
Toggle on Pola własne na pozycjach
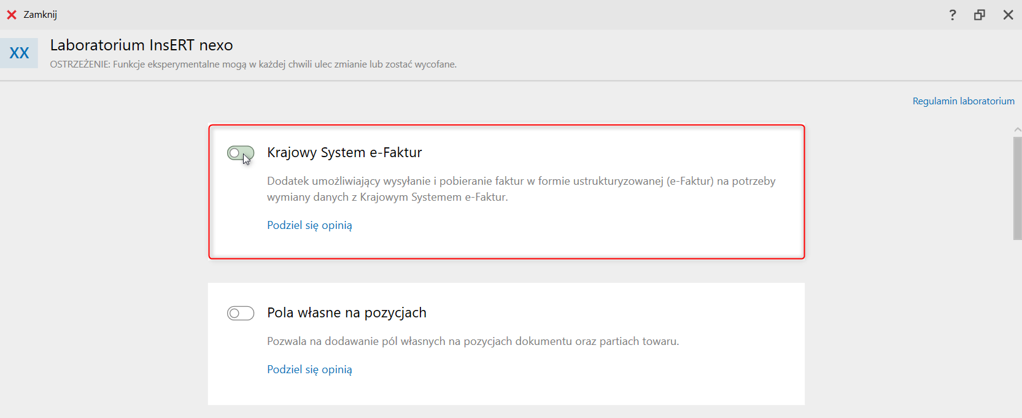tap(240, 314)
